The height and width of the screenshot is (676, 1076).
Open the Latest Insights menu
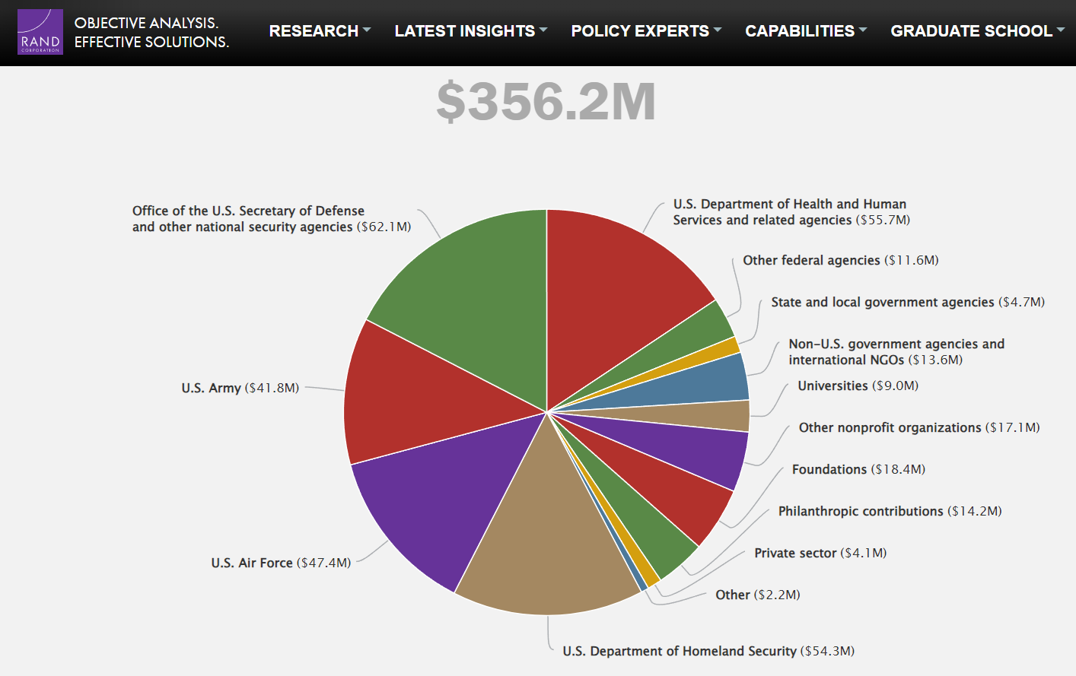[x=470, y=31]
